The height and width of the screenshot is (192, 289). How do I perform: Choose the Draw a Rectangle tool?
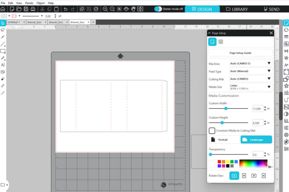3,51
